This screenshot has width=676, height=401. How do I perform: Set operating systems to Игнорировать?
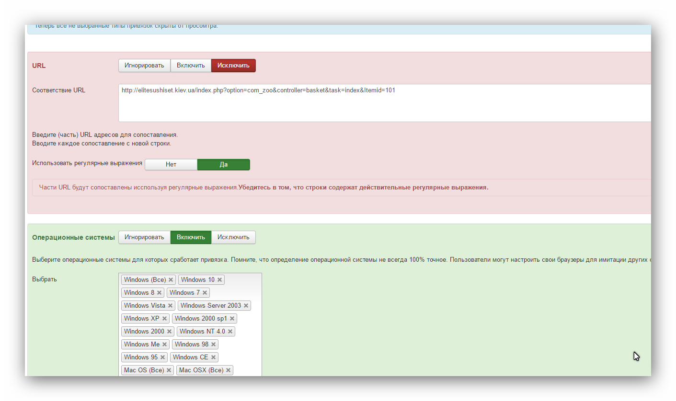pos(144,237)
